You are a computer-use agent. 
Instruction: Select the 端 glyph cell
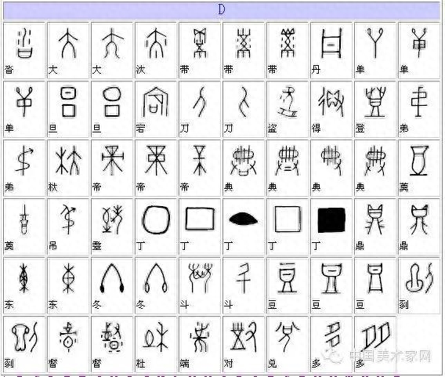click(200, 344)
